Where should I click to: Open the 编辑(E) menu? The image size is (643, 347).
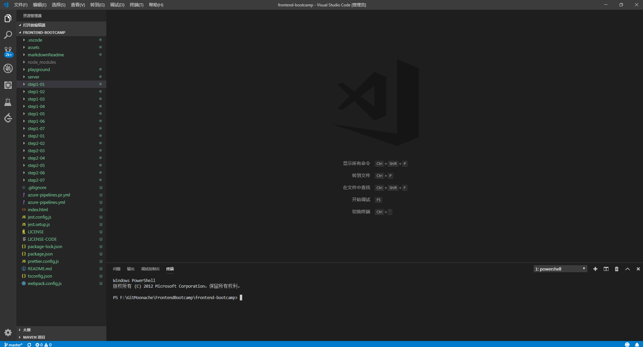tap(40, 5)
